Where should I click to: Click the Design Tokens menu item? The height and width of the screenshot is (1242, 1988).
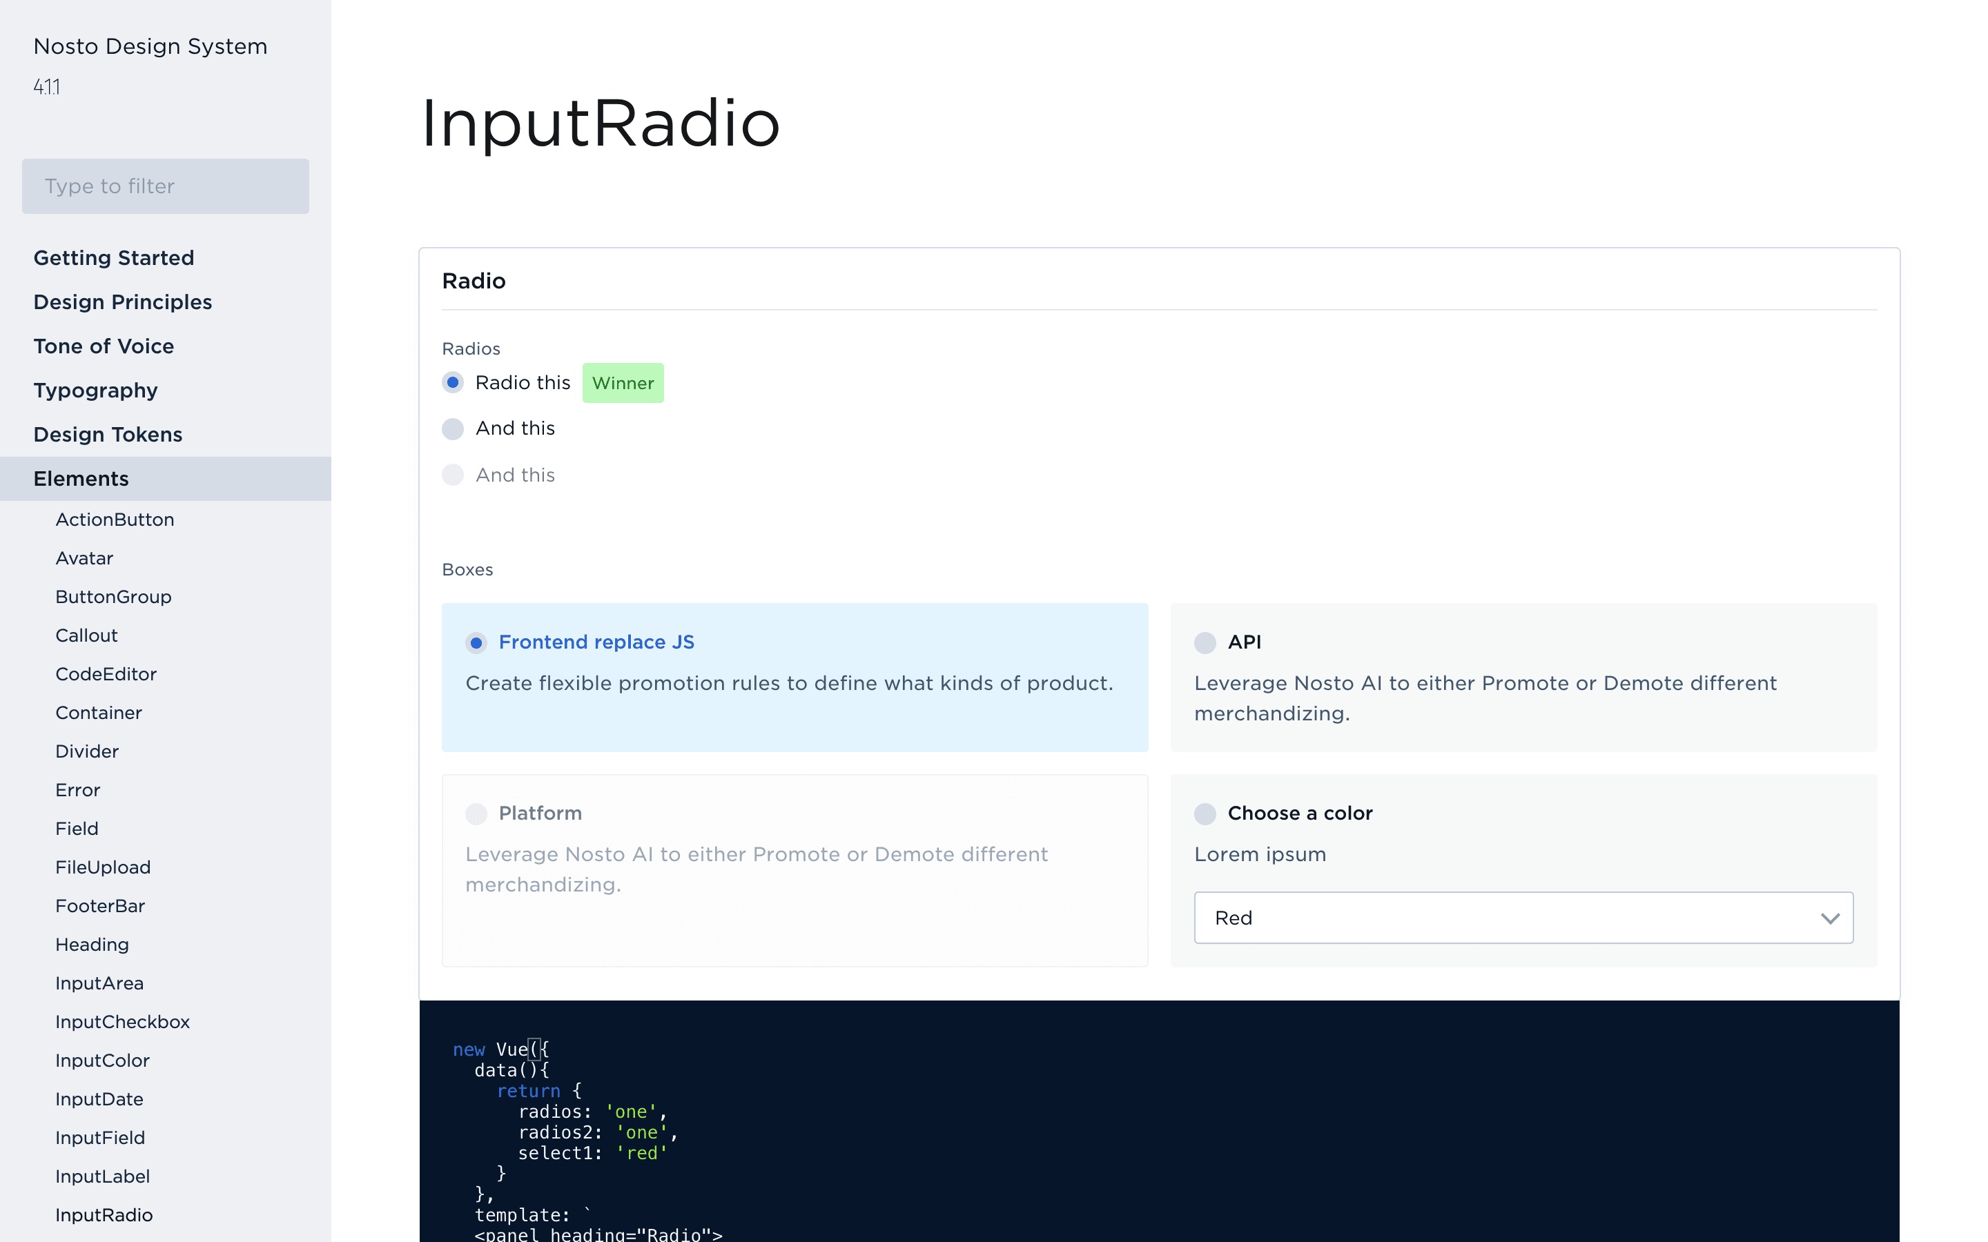pyautogui.click(x=108, y=433)
